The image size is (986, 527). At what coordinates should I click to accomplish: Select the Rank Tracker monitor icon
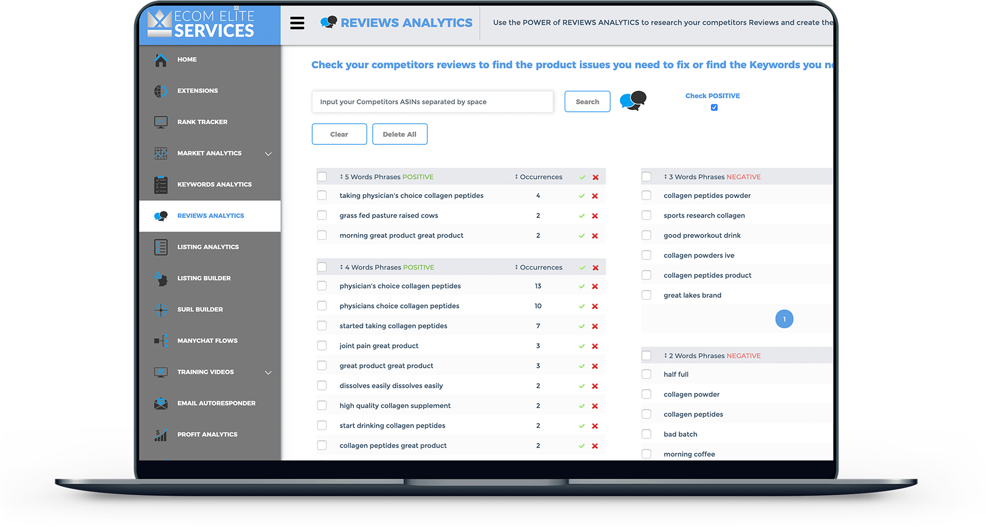click(161, 122)
